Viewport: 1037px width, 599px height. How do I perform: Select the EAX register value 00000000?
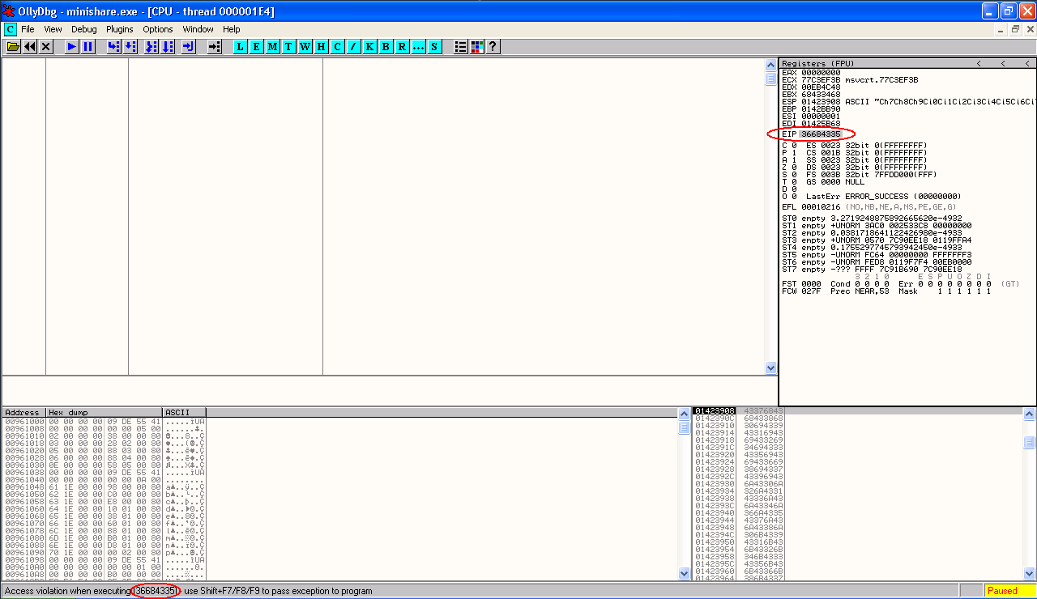coord(821,73)
